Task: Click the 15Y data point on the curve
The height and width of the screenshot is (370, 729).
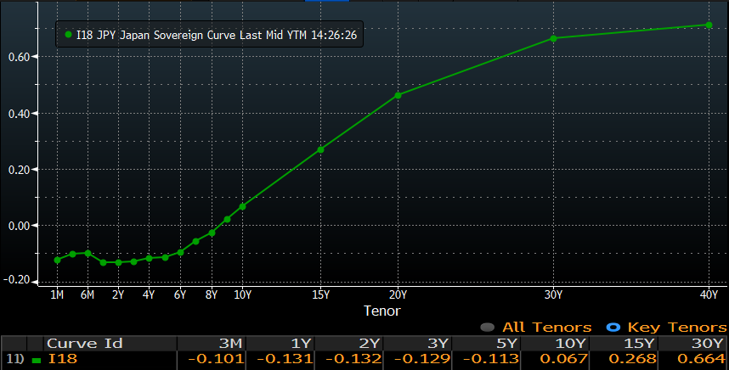Action: [x=320, y=149]
